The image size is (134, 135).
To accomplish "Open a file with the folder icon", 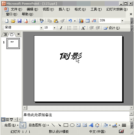I will click(x=13, y=21).
